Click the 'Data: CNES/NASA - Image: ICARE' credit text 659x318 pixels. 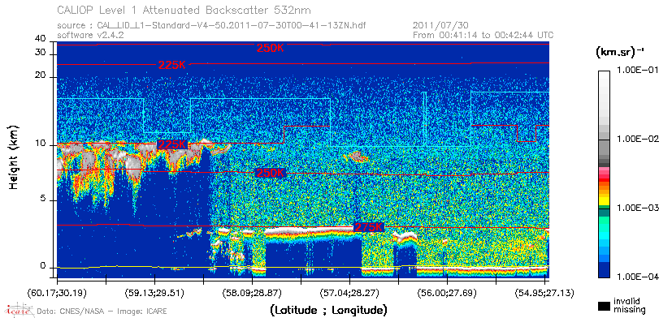pos(102,312)
